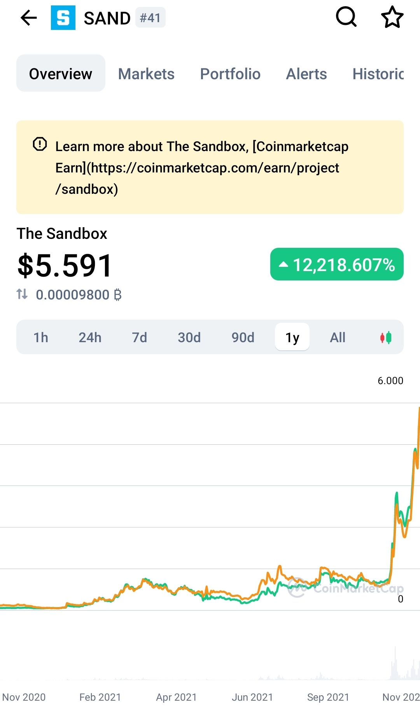
Task: Switch to the Markets tab
Action: (146, 74)
